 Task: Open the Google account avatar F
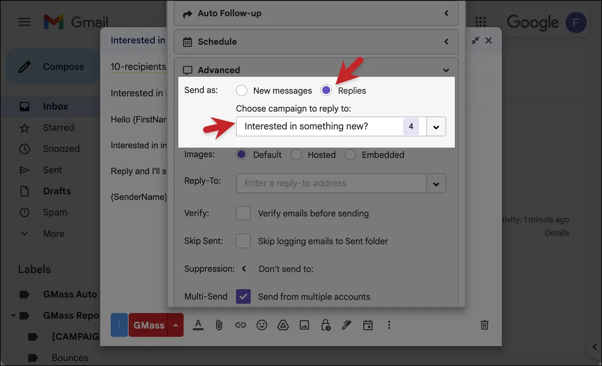pyautogui.click(x=576, y=23)
